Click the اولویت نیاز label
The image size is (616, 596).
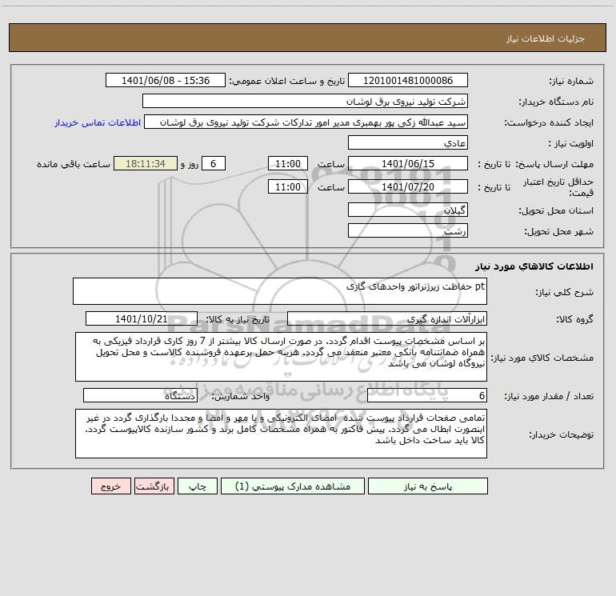[571, 143]
